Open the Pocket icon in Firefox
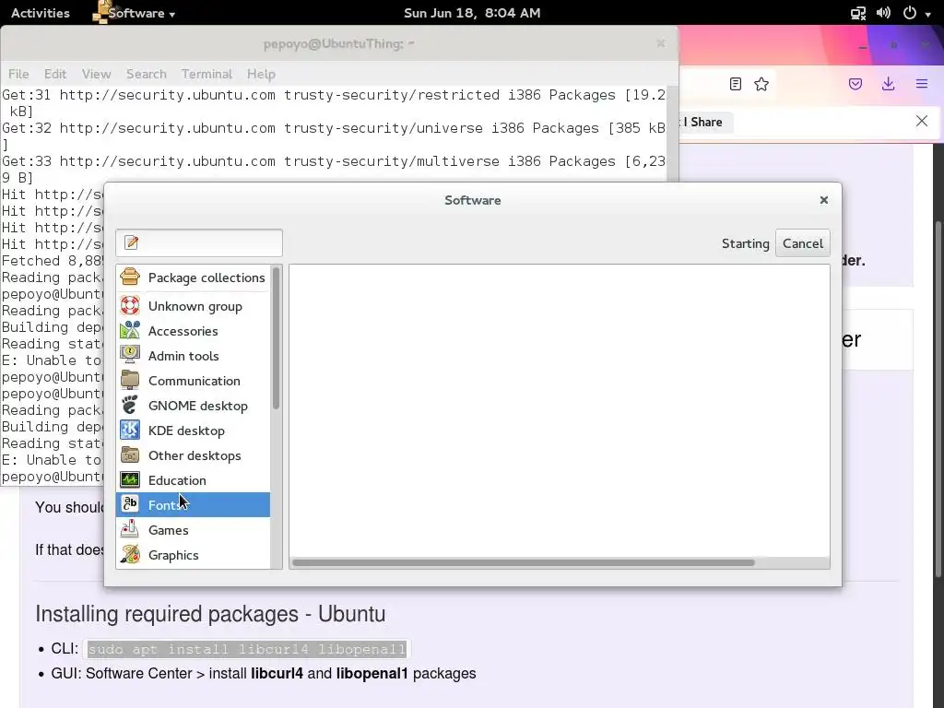This screenshot has width=944, height=708. [x=855, y=84]
